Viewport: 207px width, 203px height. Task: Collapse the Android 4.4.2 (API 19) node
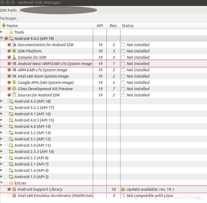point(1,38)
